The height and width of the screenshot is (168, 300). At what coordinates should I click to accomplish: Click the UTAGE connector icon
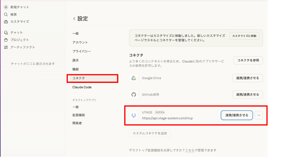(x=134, y=115)
